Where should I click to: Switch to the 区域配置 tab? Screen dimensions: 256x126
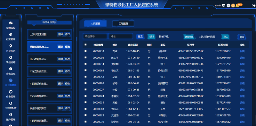123,23
